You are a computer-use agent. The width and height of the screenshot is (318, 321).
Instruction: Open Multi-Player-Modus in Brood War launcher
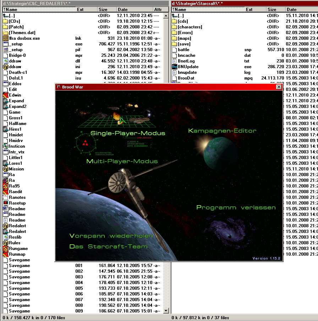tap(122, 161)
